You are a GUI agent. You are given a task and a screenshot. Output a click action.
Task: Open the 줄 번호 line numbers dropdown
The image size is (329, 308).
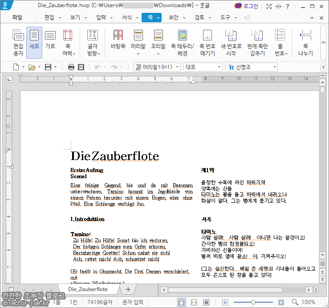click(x=280, y=43)
